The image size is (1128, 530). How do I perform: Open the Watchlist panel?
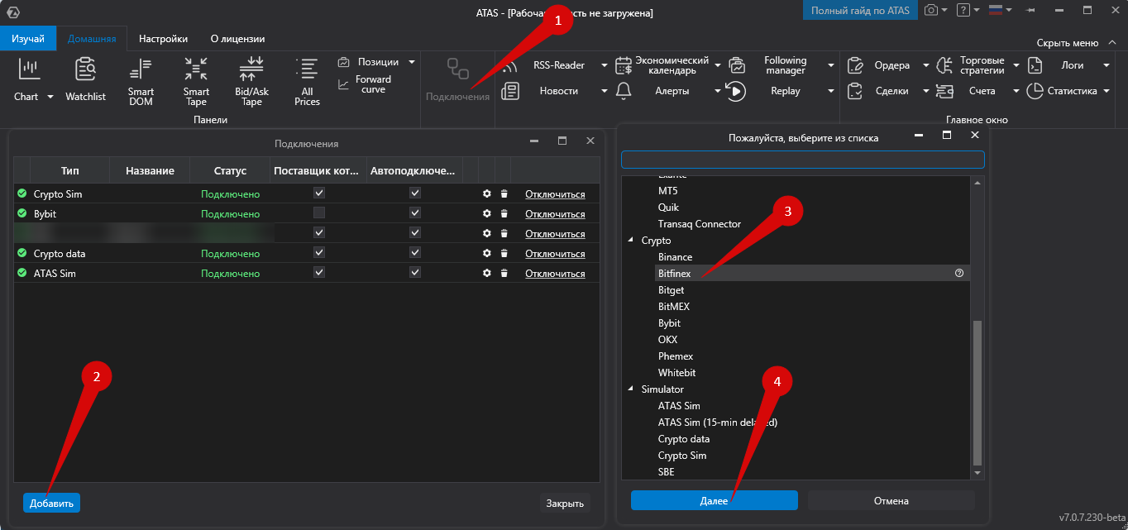(85, 79)
